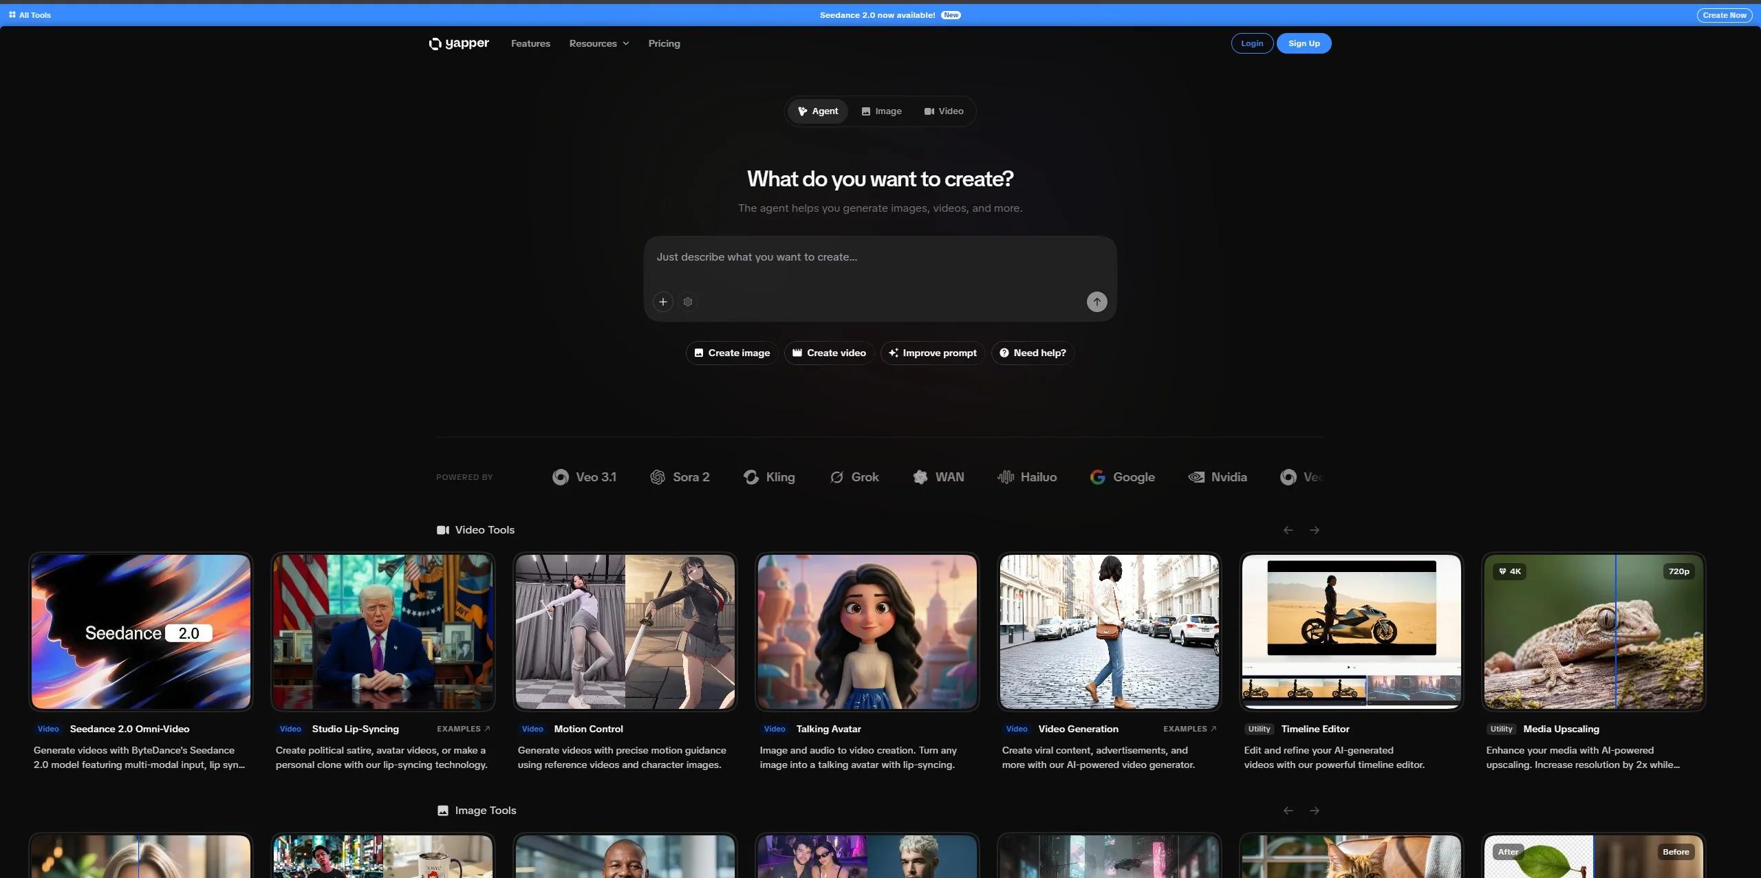The height and width of the screenshot is (878, 1761).
Task: Click the Seedance 2.0 Omni-Video title
Action: [129, 729]
